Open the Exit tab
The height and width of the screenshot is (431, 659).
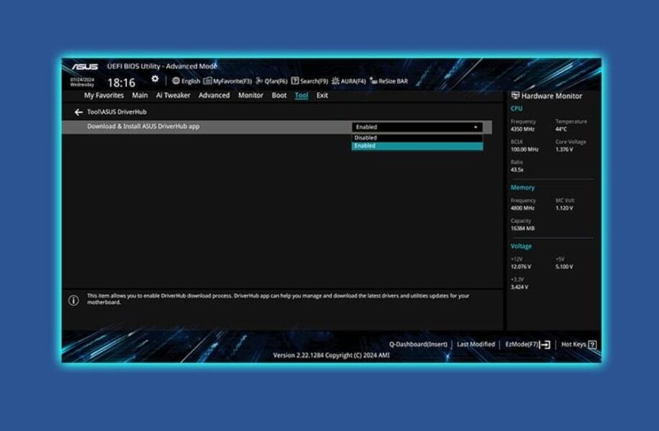click(x=323, y=96)
